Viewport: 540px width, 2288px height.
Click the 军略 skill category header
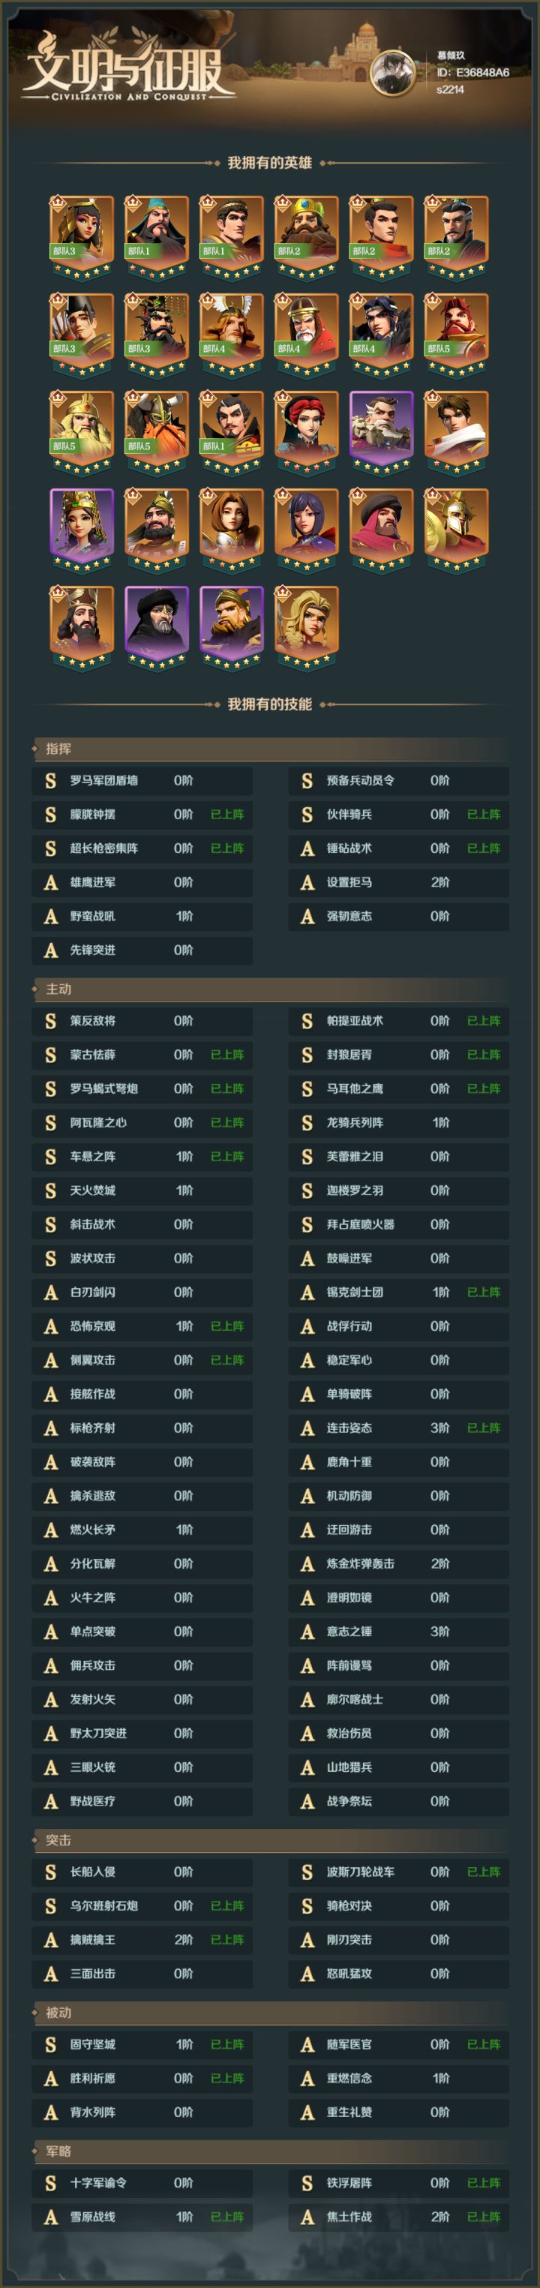pyautogui.click(x=58, y=2150)
